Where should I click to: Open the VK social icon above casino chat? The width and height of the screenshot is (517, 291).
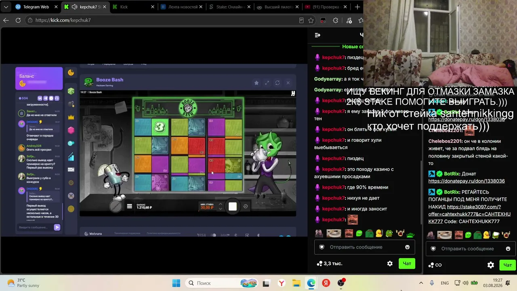(40, 98)
